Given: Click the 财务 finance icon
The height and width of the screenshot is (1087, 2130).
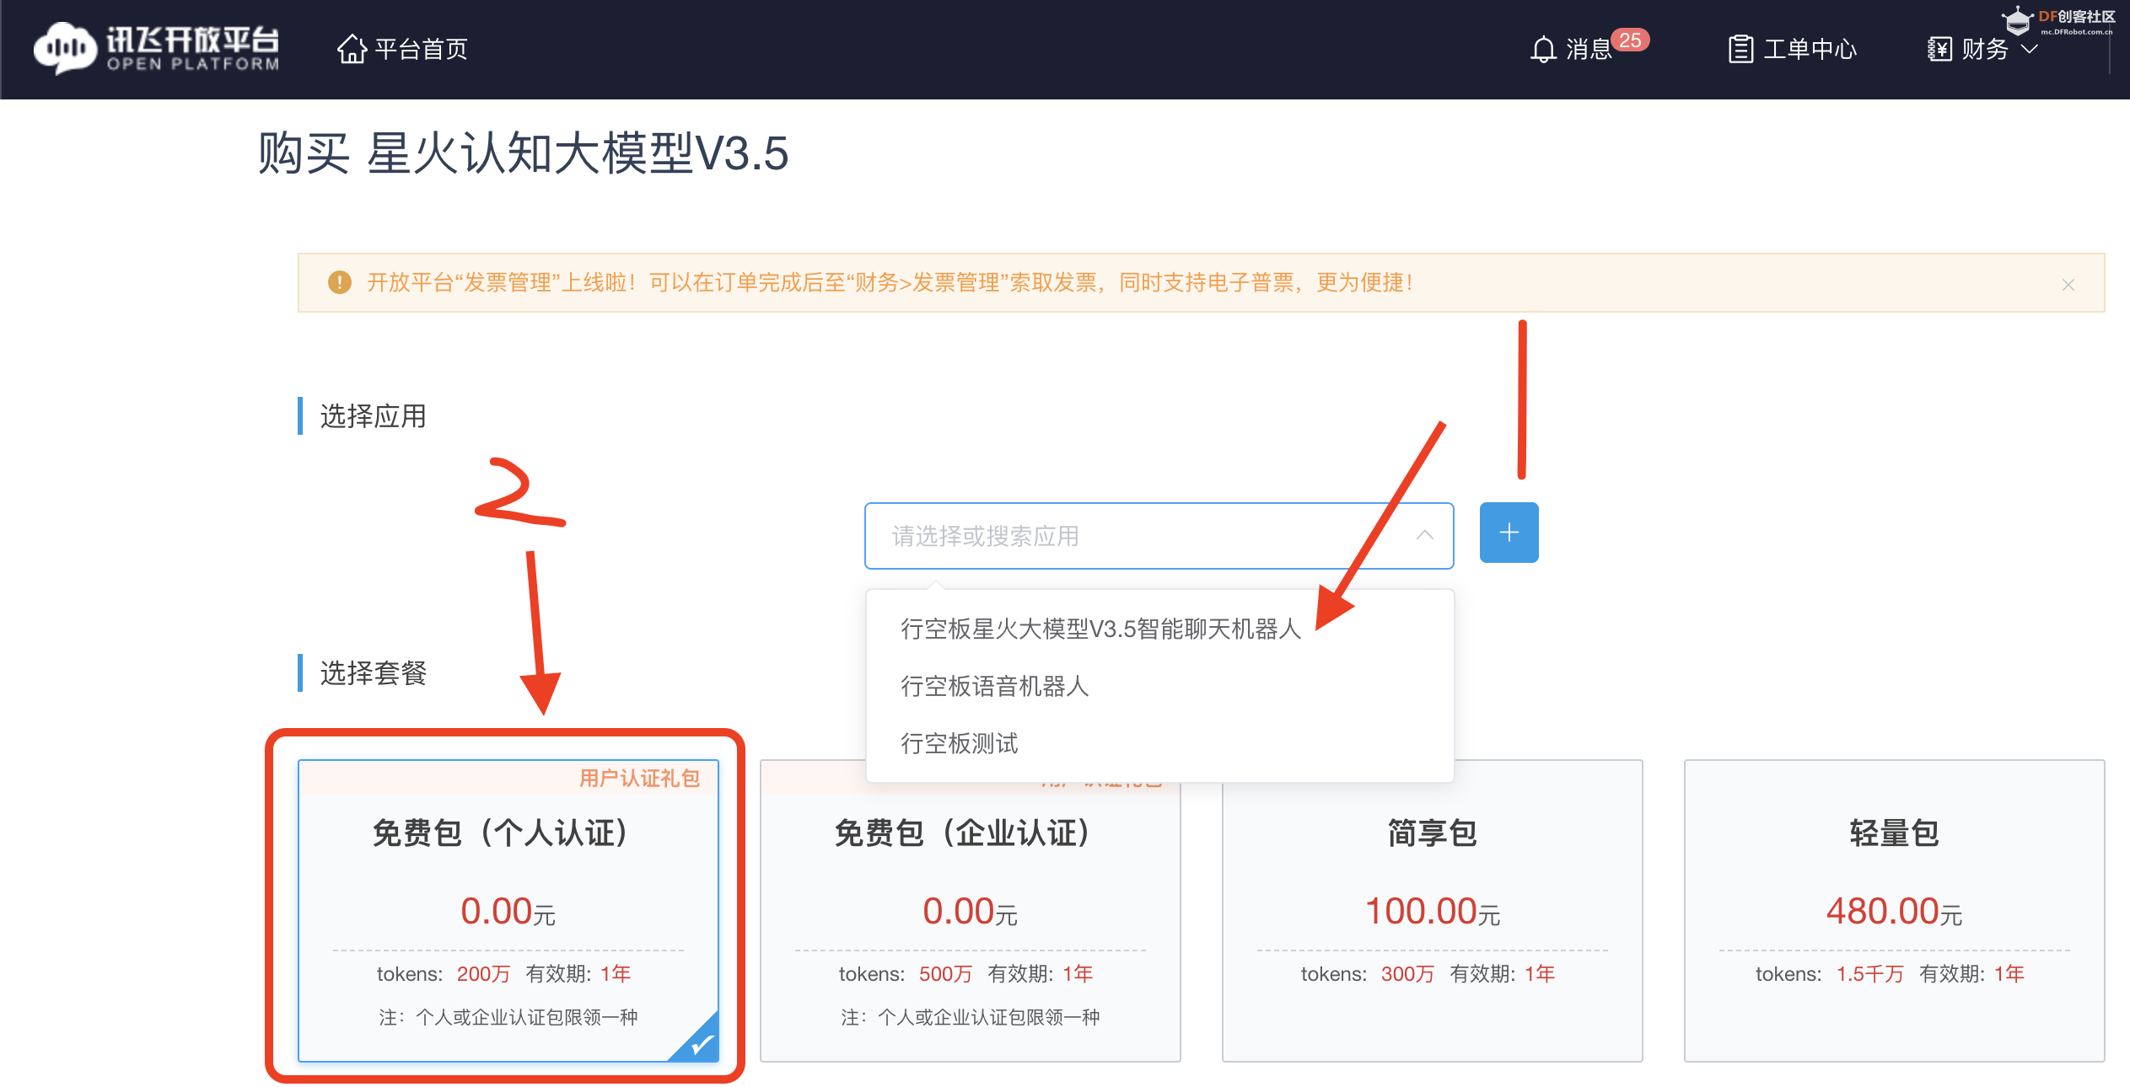Looking at the screenshot, I should pyautogui.click(x=1939, y=49).
